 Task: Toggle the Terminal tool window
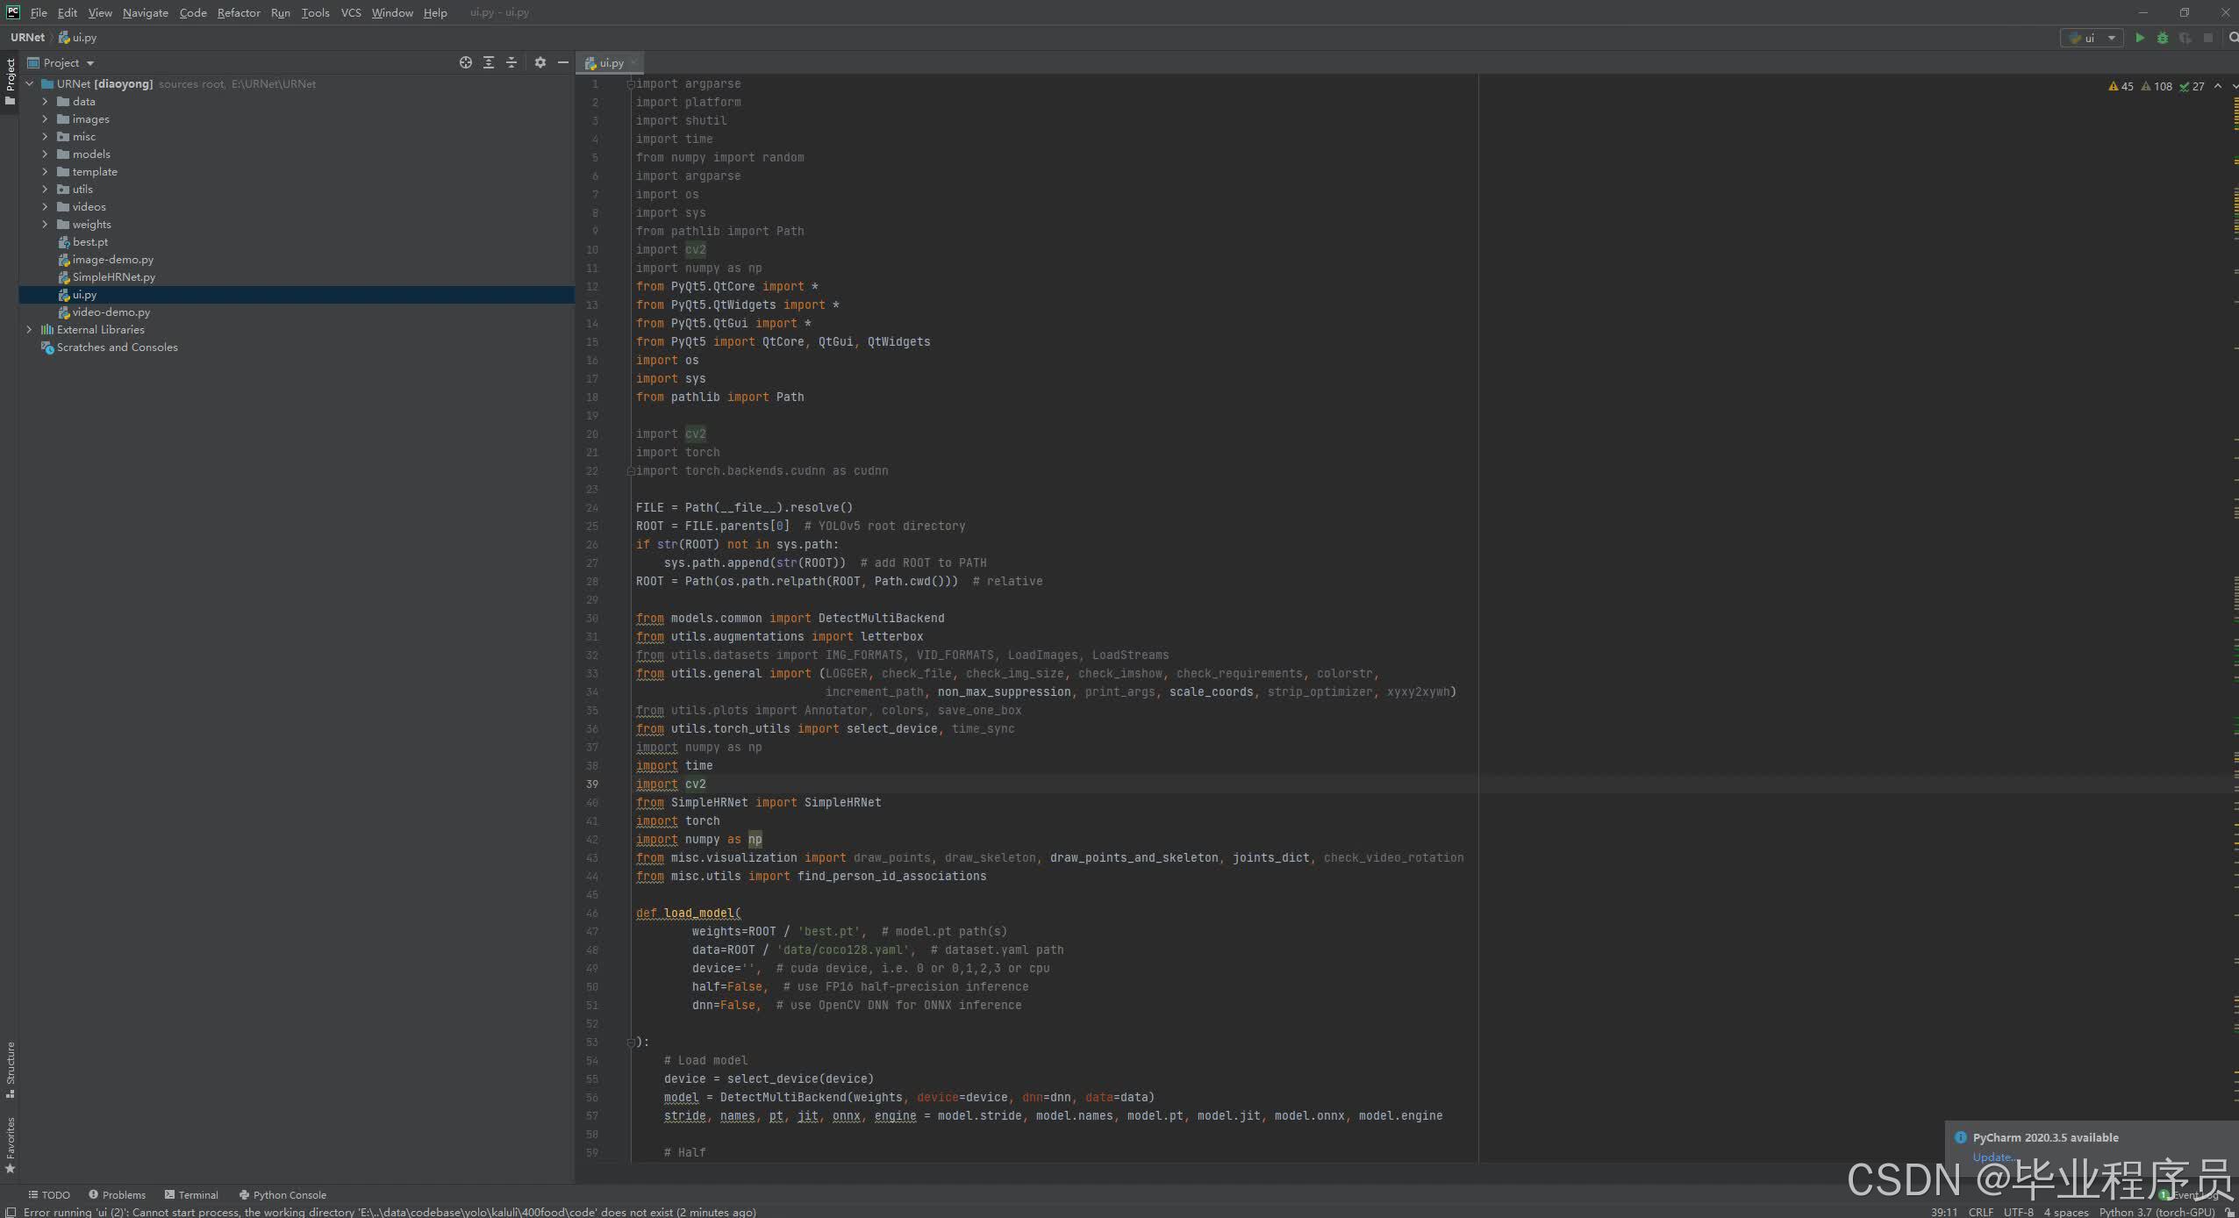(191, 1194)
